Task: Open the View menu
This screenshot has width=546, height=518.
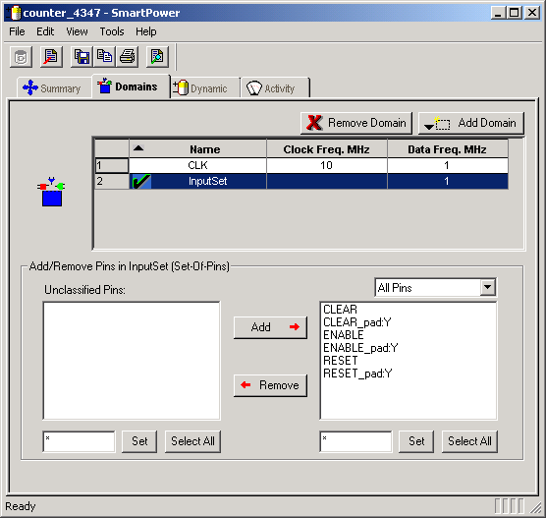Action: (77, 31)
